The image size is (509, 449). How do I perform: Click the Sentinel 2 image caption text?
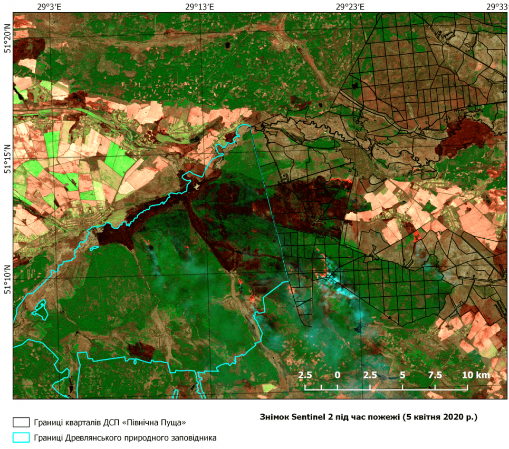tap(368, 417)
